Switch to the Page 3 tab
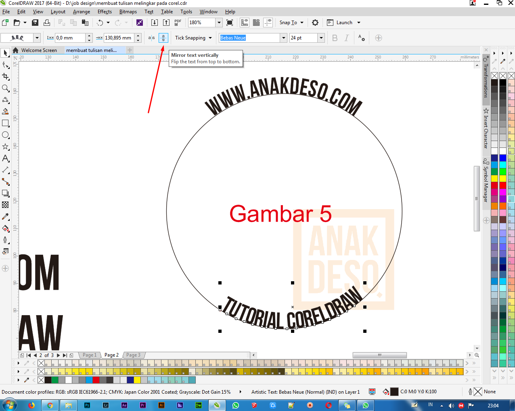The image size is (515, 411). tap(133, 355)
